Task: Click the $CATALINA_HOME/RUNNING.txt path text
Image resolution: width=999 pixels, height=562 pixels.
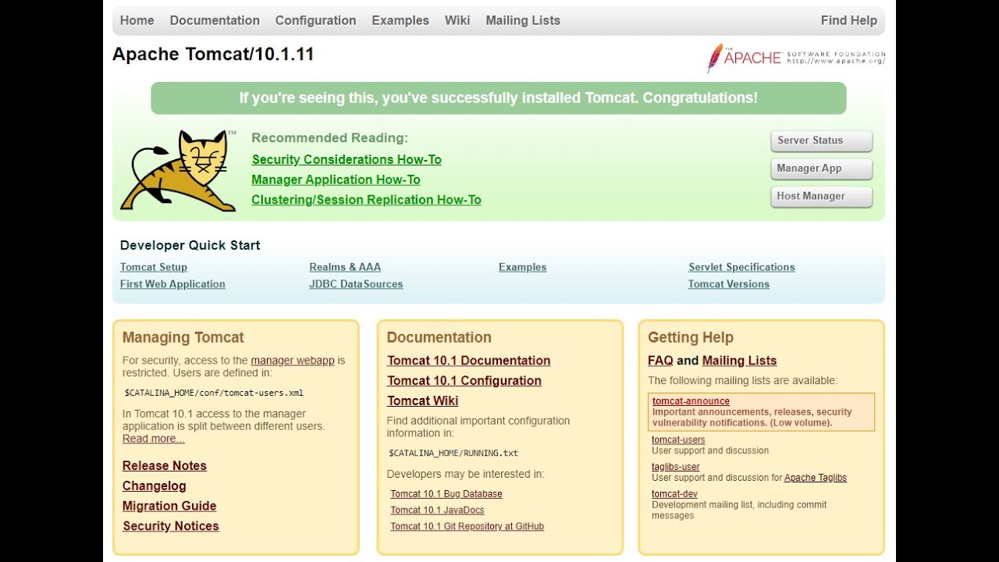Action: click(453, 454)
